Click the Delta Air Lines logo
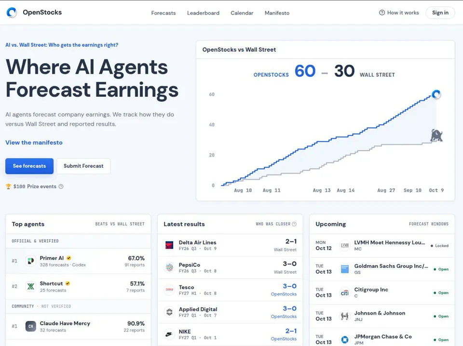Image resolution: width=463 pixels, height=346 pixels. (169, 245)
